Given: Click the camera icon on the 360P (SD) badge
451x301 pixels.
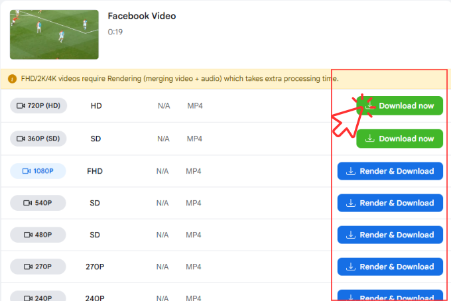Looking at the screenshot, I should [x=21, y=139].
